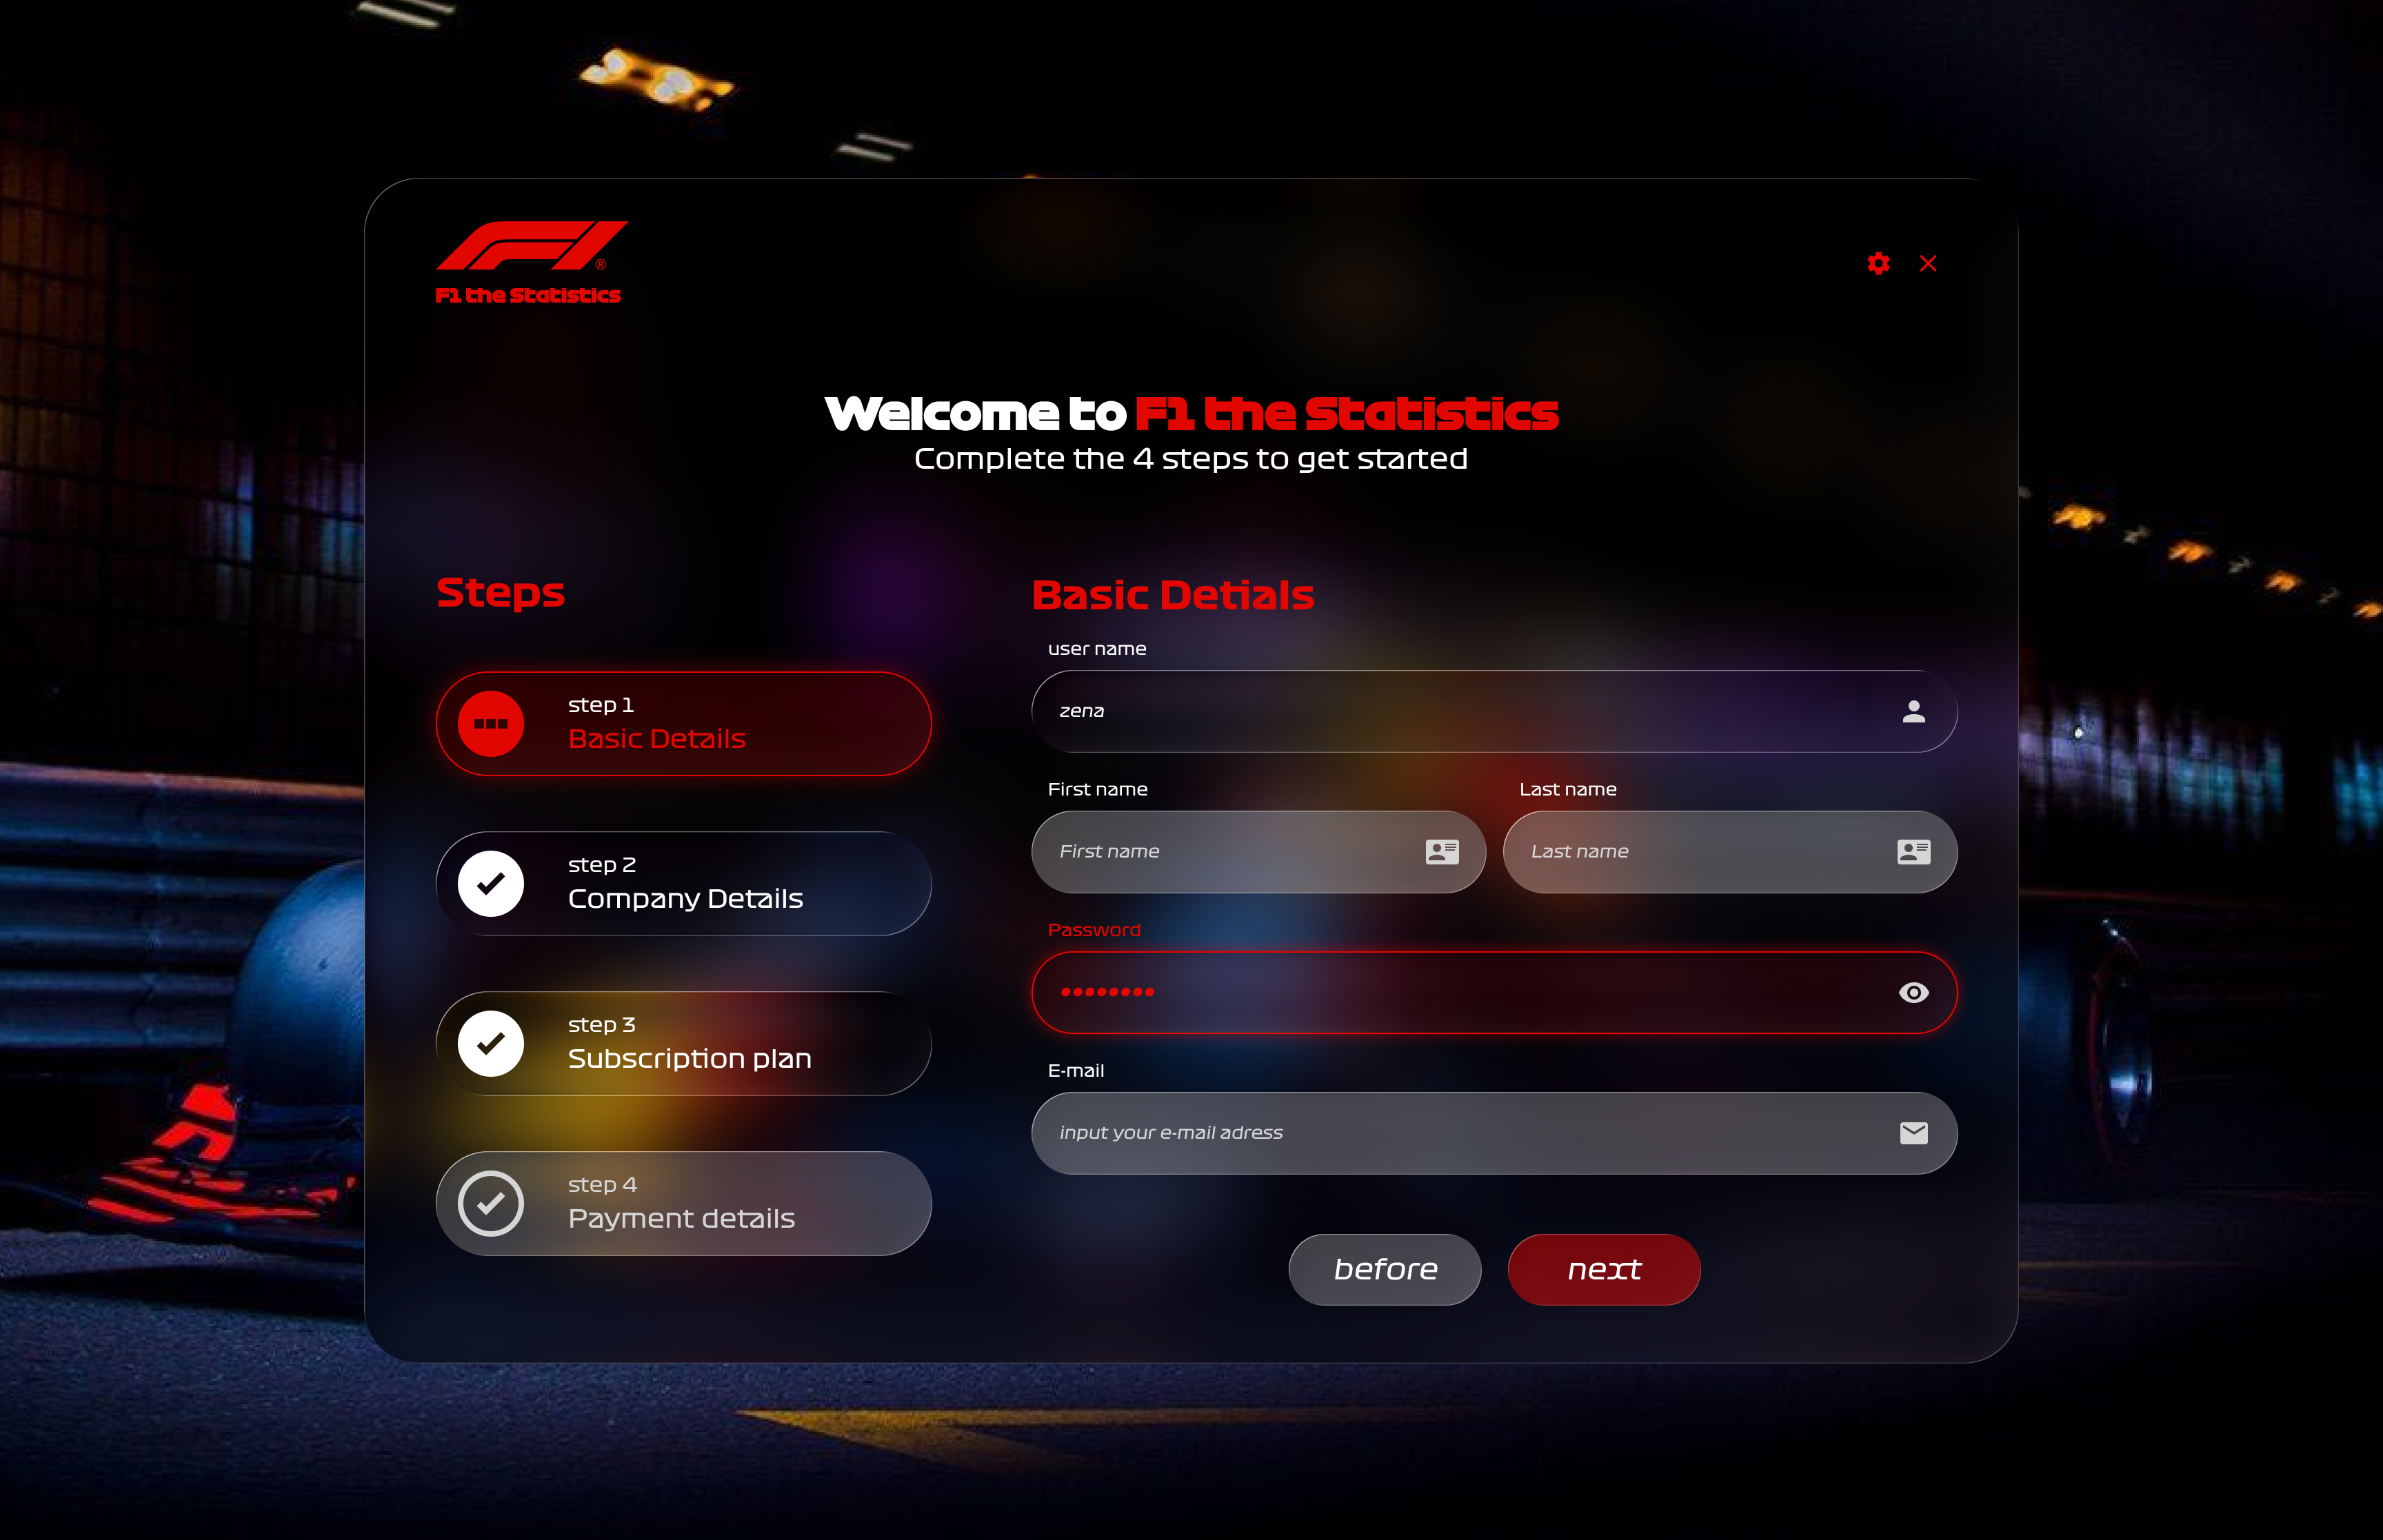Select the step 1 Basic Details tab
This screenshot has width=2383, height=1540.
[x=684, y=723]
